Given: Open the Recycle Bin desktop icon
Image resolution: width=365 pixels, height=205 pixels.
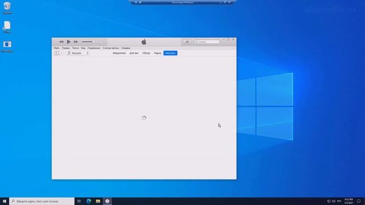Looking at the screenshot, I should pos(7,7).
